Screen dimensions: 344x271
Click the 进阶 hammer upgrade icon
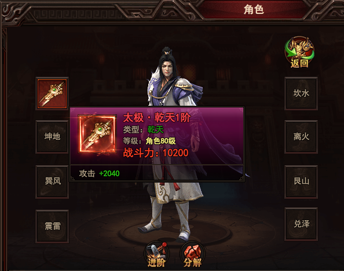156,254
